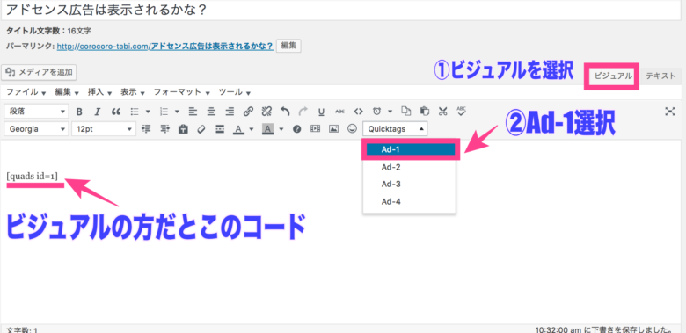Open the ツール menu

(234, 92)
